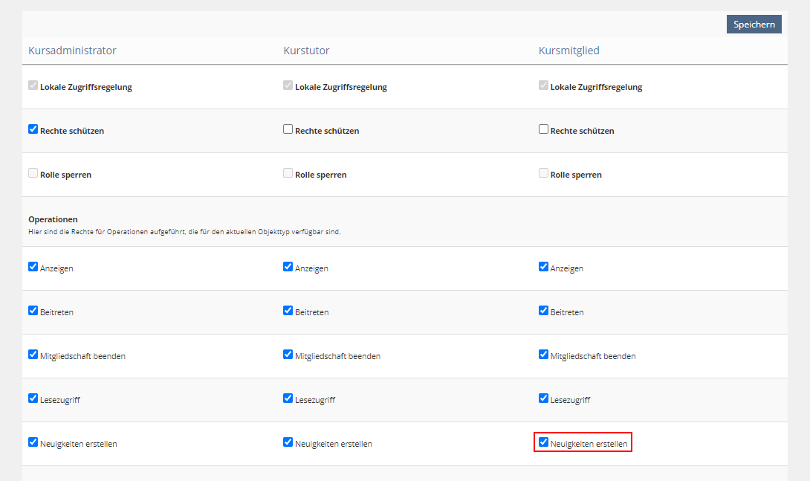Enable Rechte schützen for Kursmitglied
Screen dimensions: 810x481
coord(543,129)
